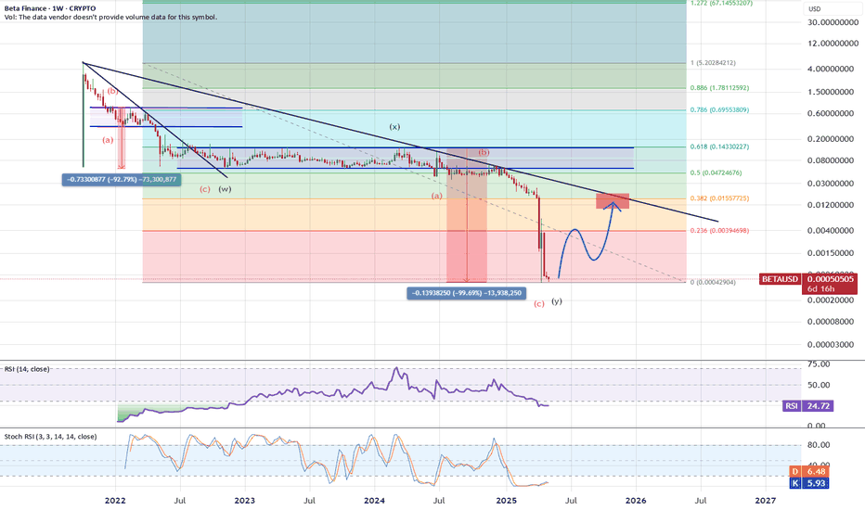Image resolution: width=865 pixels, height=510 pixels.
Task: Click the 30.00000000 price axis label
Action: 833,22
